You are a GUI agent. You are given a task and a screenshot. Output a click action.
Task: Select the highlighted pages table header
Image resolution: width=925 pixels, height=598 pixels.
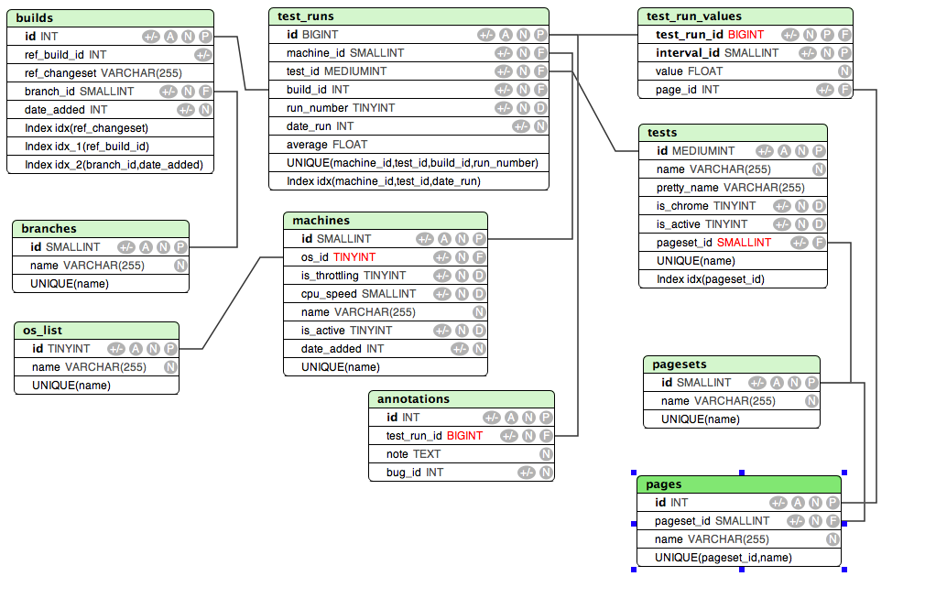click(x=739, y=484)
